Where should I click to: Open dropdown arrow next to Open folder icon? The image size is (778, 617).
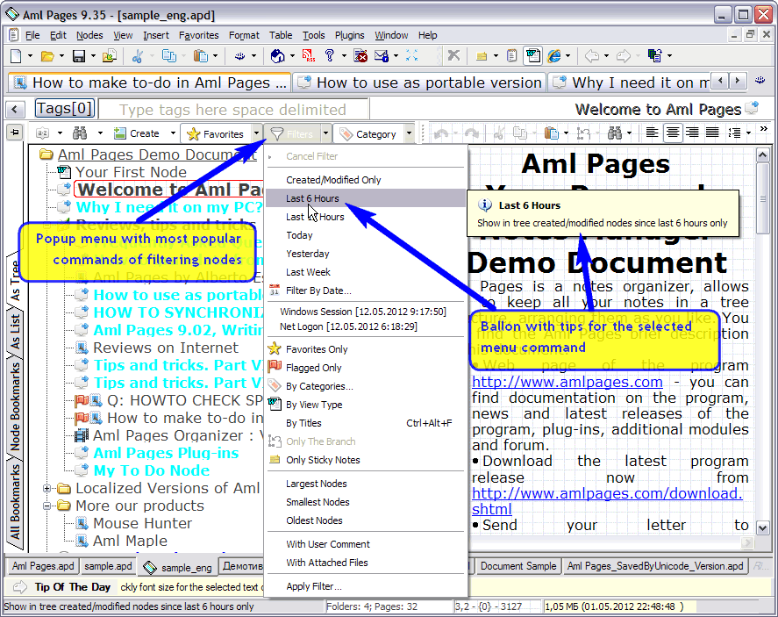(x=61, y=56)
